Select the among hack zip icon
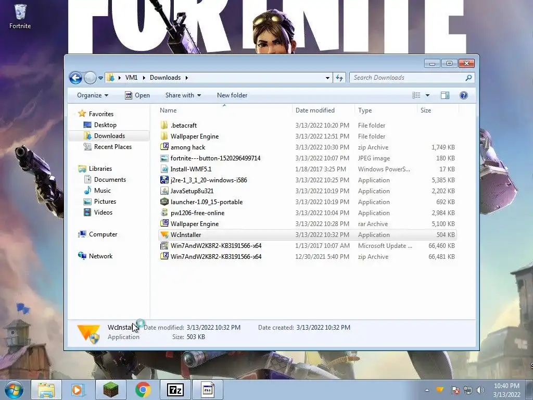Viewport: 533px width, 400px height. 164,147
